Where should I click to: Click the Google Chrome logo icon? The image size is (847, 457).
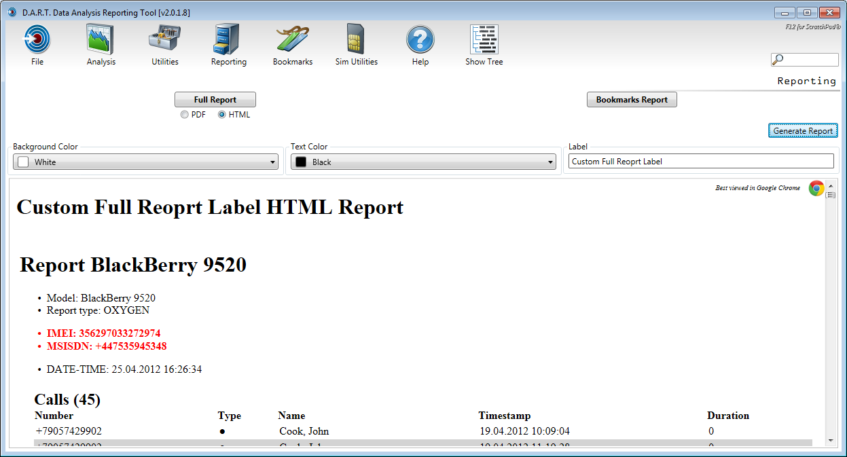[816, 188]
